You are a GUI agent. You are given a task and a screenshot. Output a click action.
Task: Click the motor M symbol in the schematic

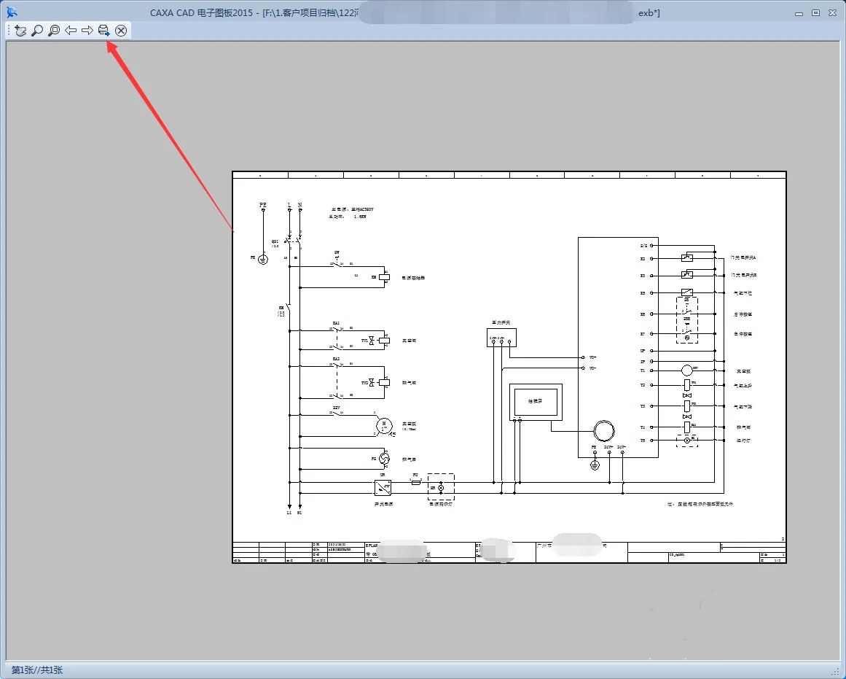[x=383, y=425]
